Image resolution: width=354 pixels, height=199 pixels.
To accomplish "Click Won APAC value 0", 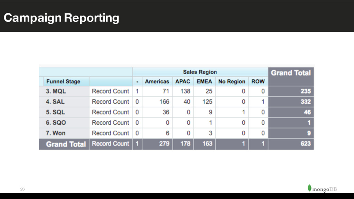I will click(188, 133).
